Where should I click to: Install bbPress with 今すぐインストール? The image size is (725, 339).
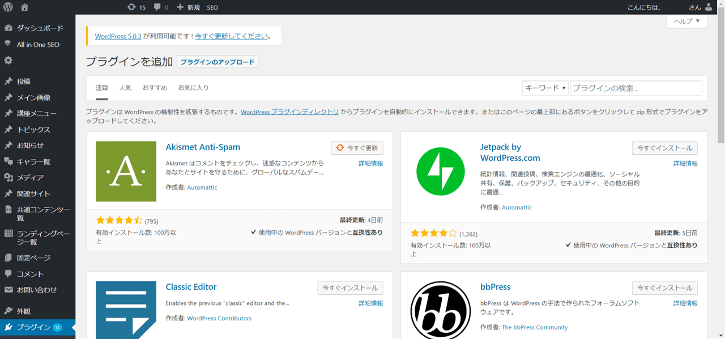(665, 288)
